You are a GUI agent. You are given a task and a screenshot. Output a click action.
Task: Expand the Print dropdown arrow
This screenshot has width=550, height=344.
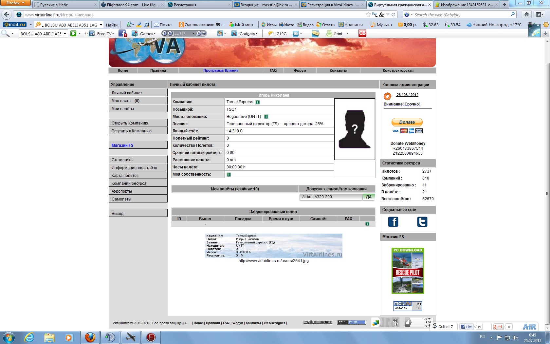pyautogui.click(x=347, y=33)
